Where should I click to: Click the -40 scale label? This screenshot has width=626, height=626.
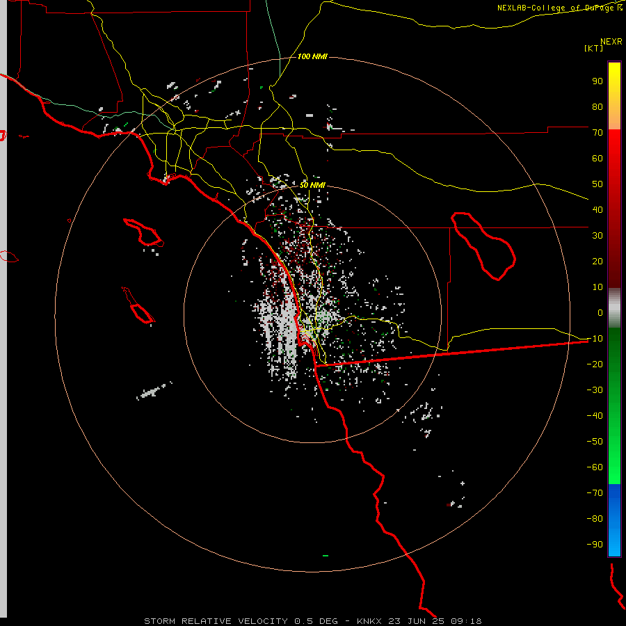pos(595,416)
